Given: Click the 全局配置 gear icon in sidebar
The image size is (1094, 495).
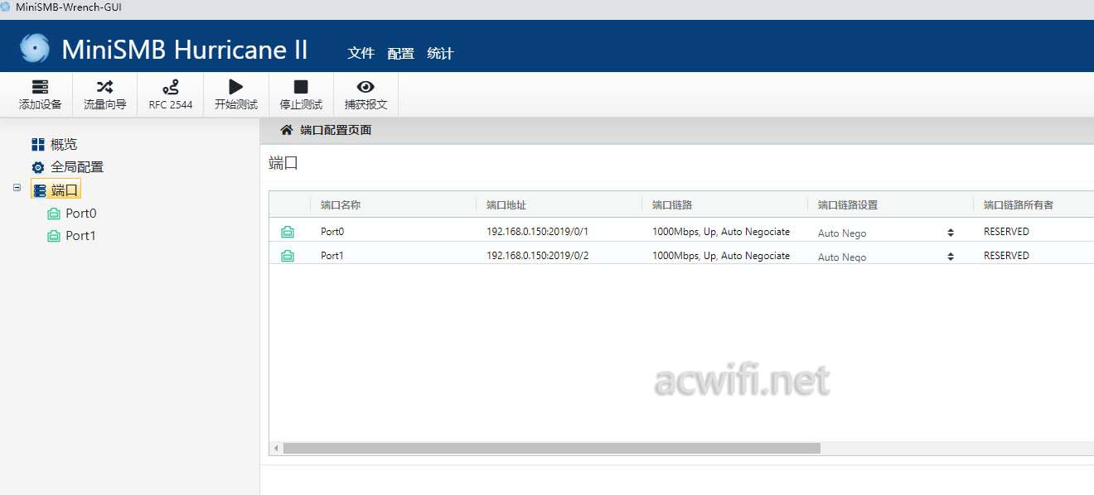Looking at the screenshot, I should coord(38,167).
